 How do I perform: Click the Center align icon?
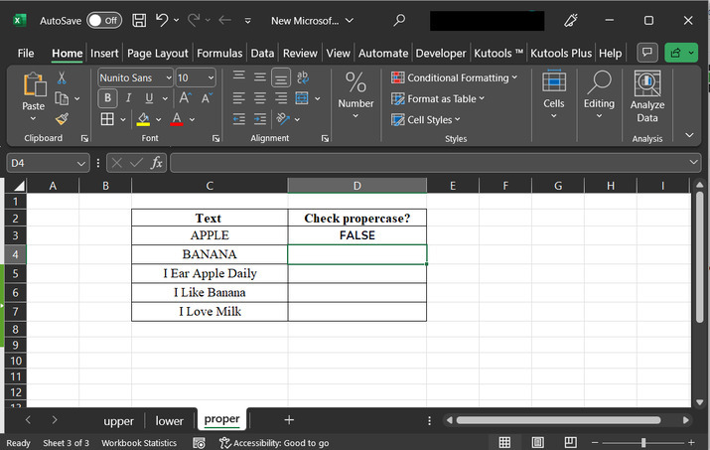pyautogui.click(x=260, y=98)
